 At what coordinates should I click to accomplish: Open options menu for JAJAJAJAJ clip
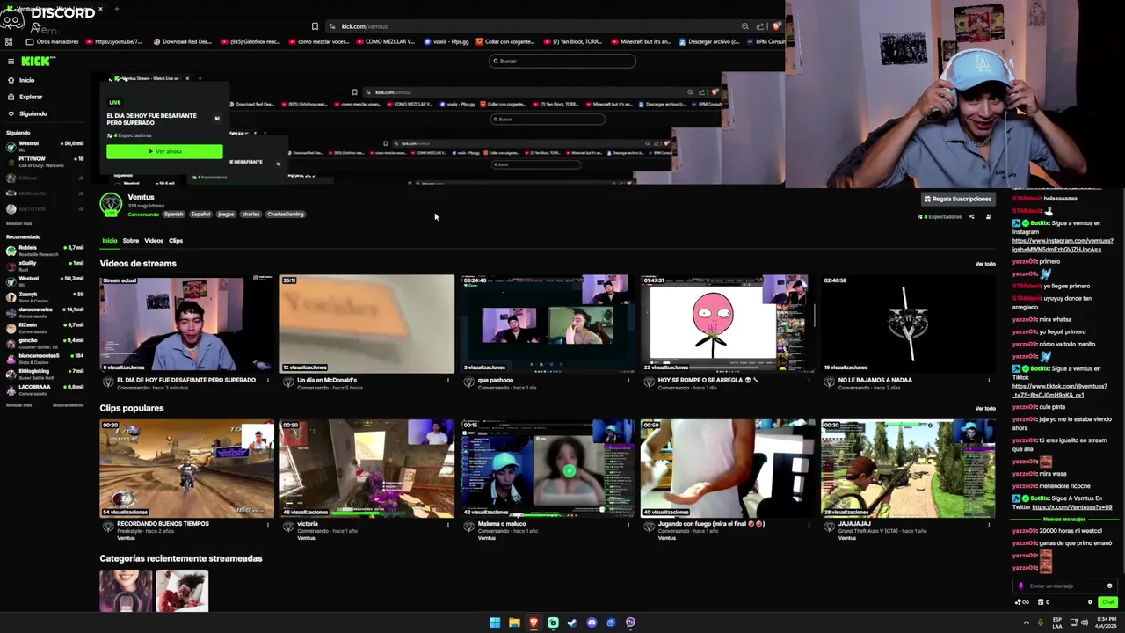989,525
